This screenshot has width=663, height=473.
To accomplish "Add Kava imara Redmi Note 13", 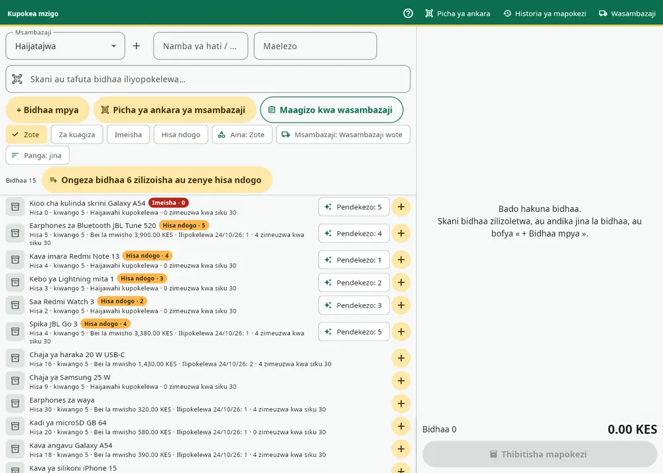I will (401, 260).
